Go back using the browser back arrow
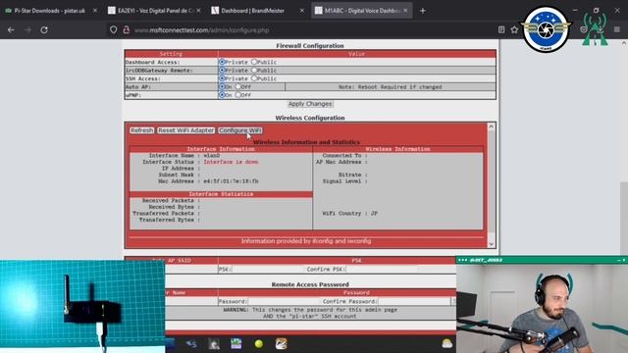This screenshot has width=628, height=353. [x=11, y=30]
